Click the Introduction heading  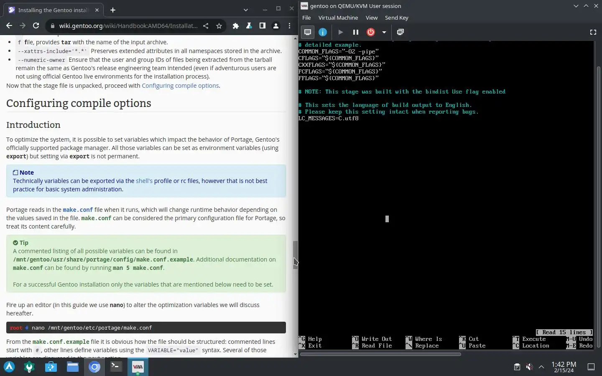(33, 124)
